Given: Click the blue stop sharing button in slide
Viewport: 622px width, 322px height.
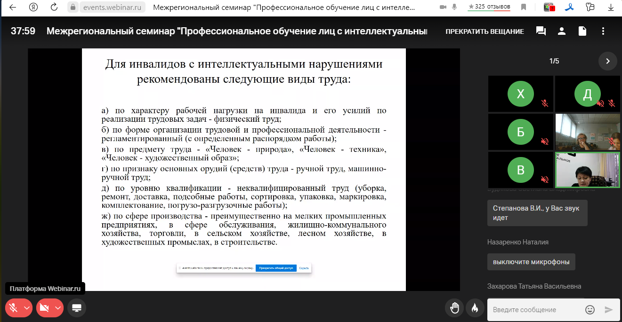Looking at the screenshot, I should pos(276,268).
